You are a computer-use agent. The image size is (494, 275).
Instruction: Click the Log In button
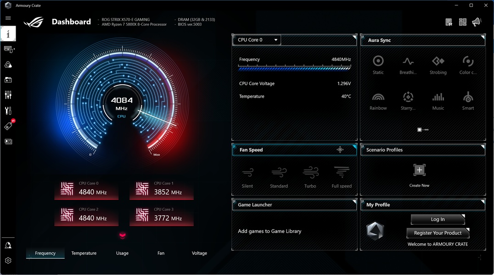point(438,220)
